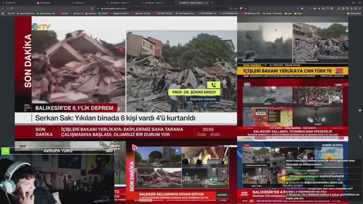This screenshot has height=204, width=363.
Task: Expand the Albüm bookmarks folder
Action: tap(298, 13)
